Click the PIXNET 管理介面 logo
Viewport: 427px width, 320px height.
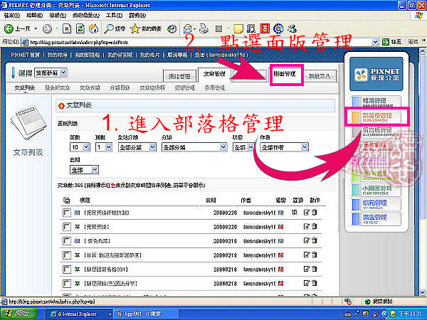coord(376,74)
